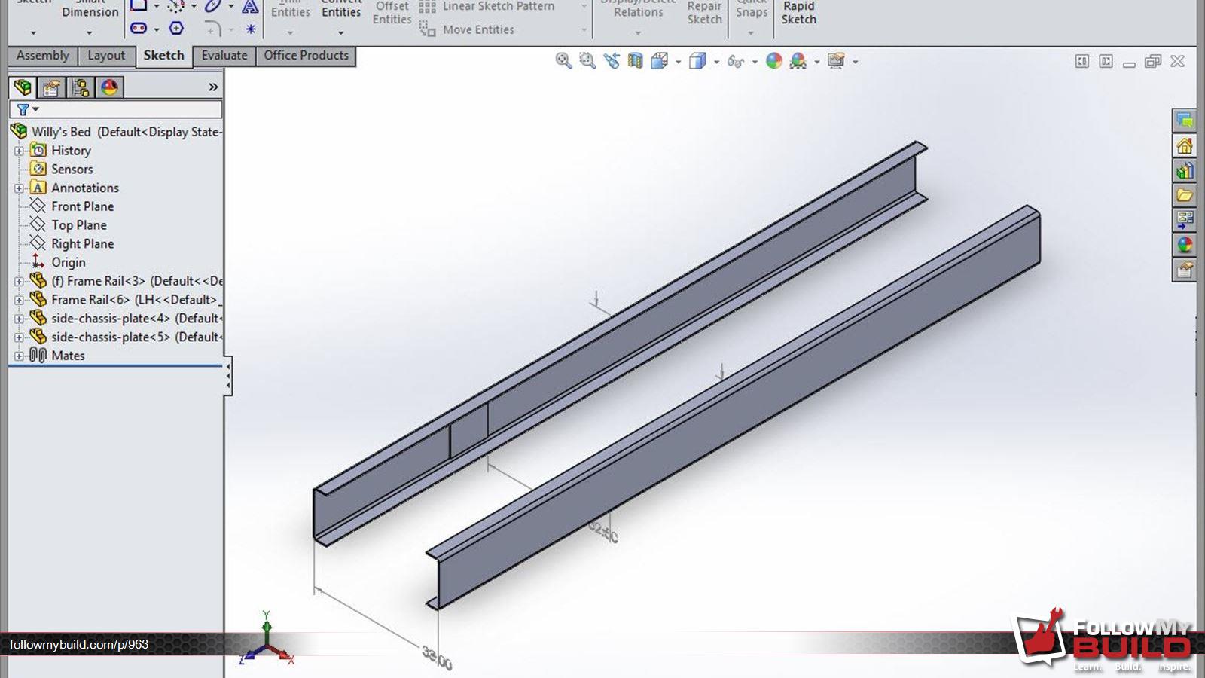
Task: Click the Offset Entities button
Action: (392, 13)
